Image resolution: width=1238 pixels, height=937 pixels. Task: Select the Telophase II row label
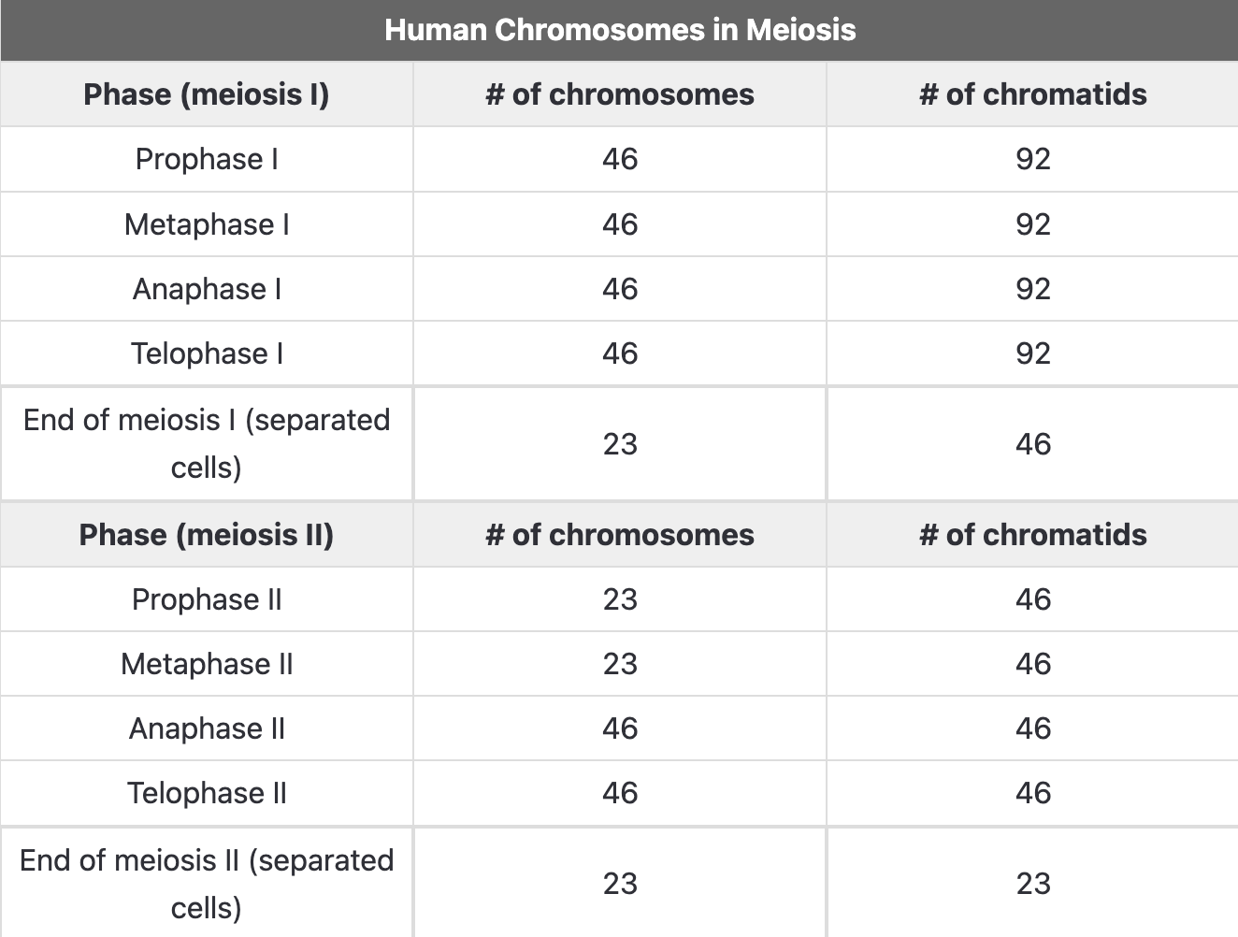pyautogui.click(x=207, y=793)
